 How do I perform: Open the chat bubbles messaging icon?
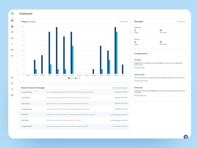(x=12, y=32)
